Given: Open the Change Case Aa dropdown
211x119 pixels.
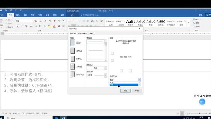Looking at the screenshot, I should (50, 21).
